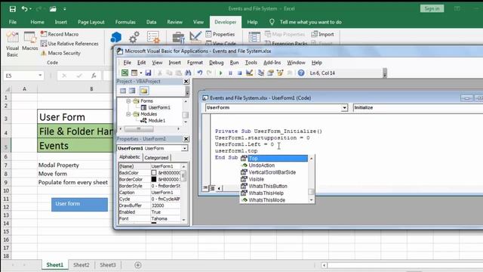Click the Add-ins blue hexagon icon

point(115,37)
